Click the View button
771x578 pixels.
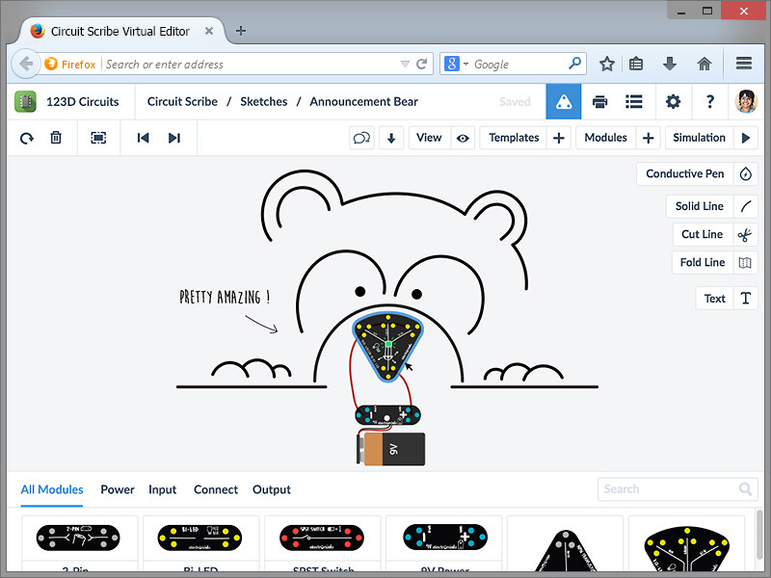429,138
